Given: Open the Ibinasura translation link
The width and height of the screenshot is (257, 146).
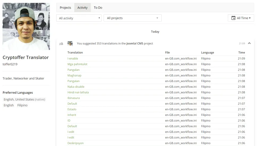Looking at the screenshot, I should (x=74, y=98).
